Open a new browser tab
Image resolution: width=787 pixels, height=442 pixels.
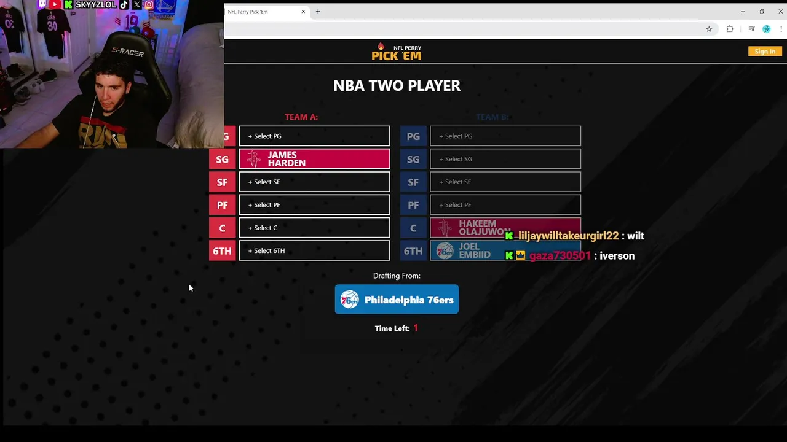click(318, 12)
